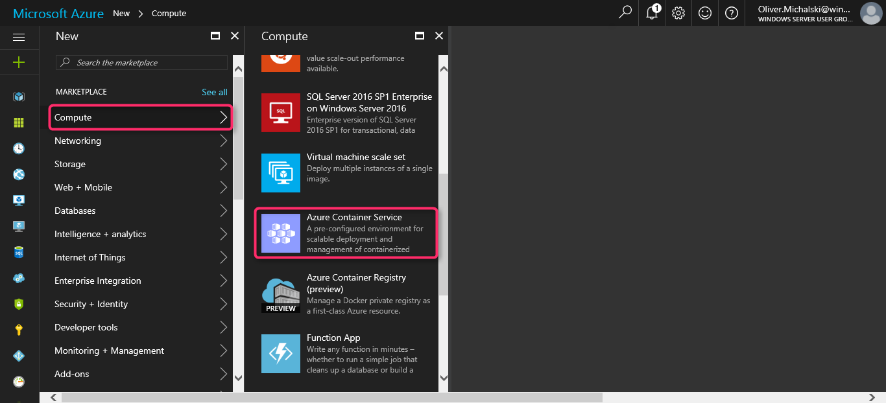Open the blue diamond sidebar icon
This screenshot has width=886, height=403.
[x=19, y=356]
